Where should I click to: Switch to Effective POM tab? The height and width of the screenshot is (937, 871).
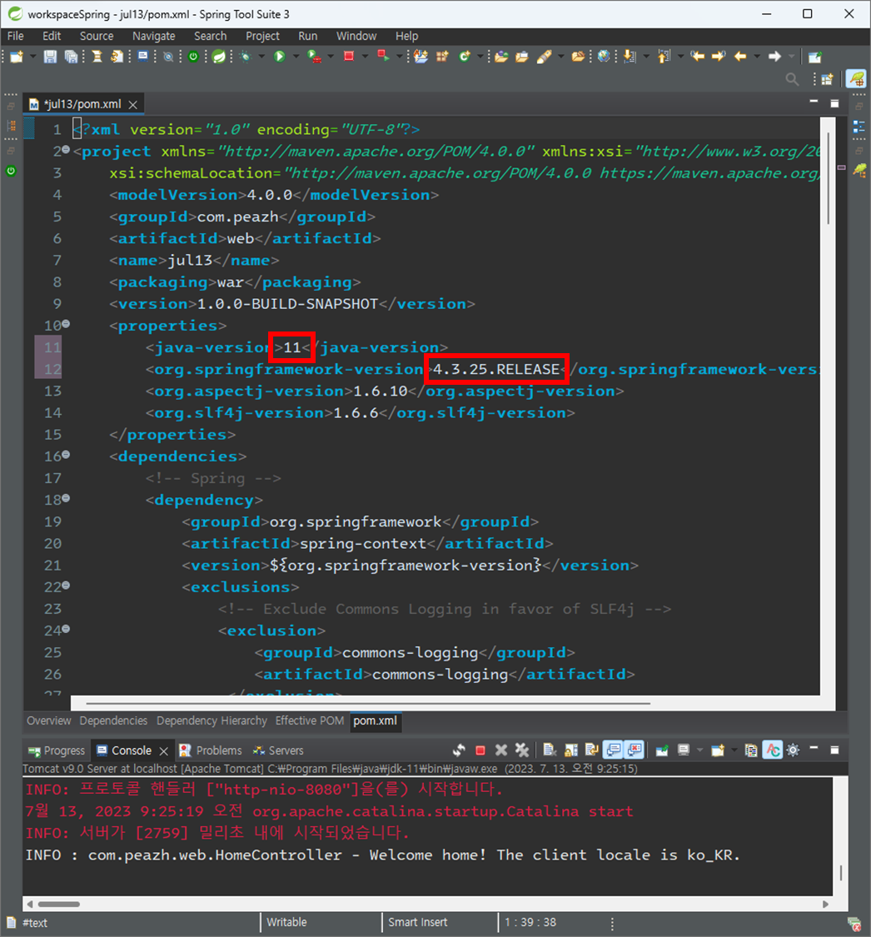(x=310, y=720)
